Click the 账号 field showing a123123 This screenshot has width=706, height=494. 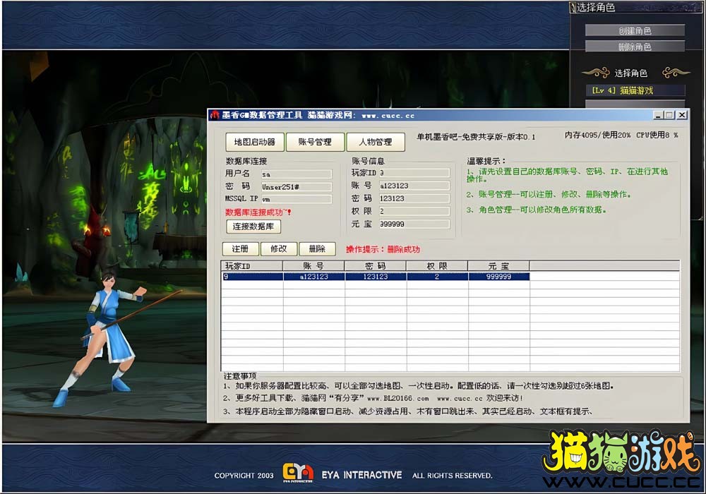414,186
